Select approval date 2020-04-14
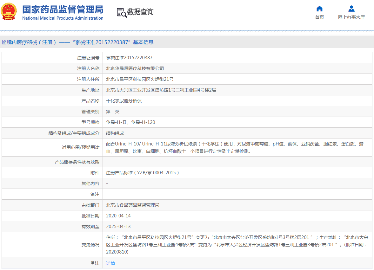 (x=118, y=216)
